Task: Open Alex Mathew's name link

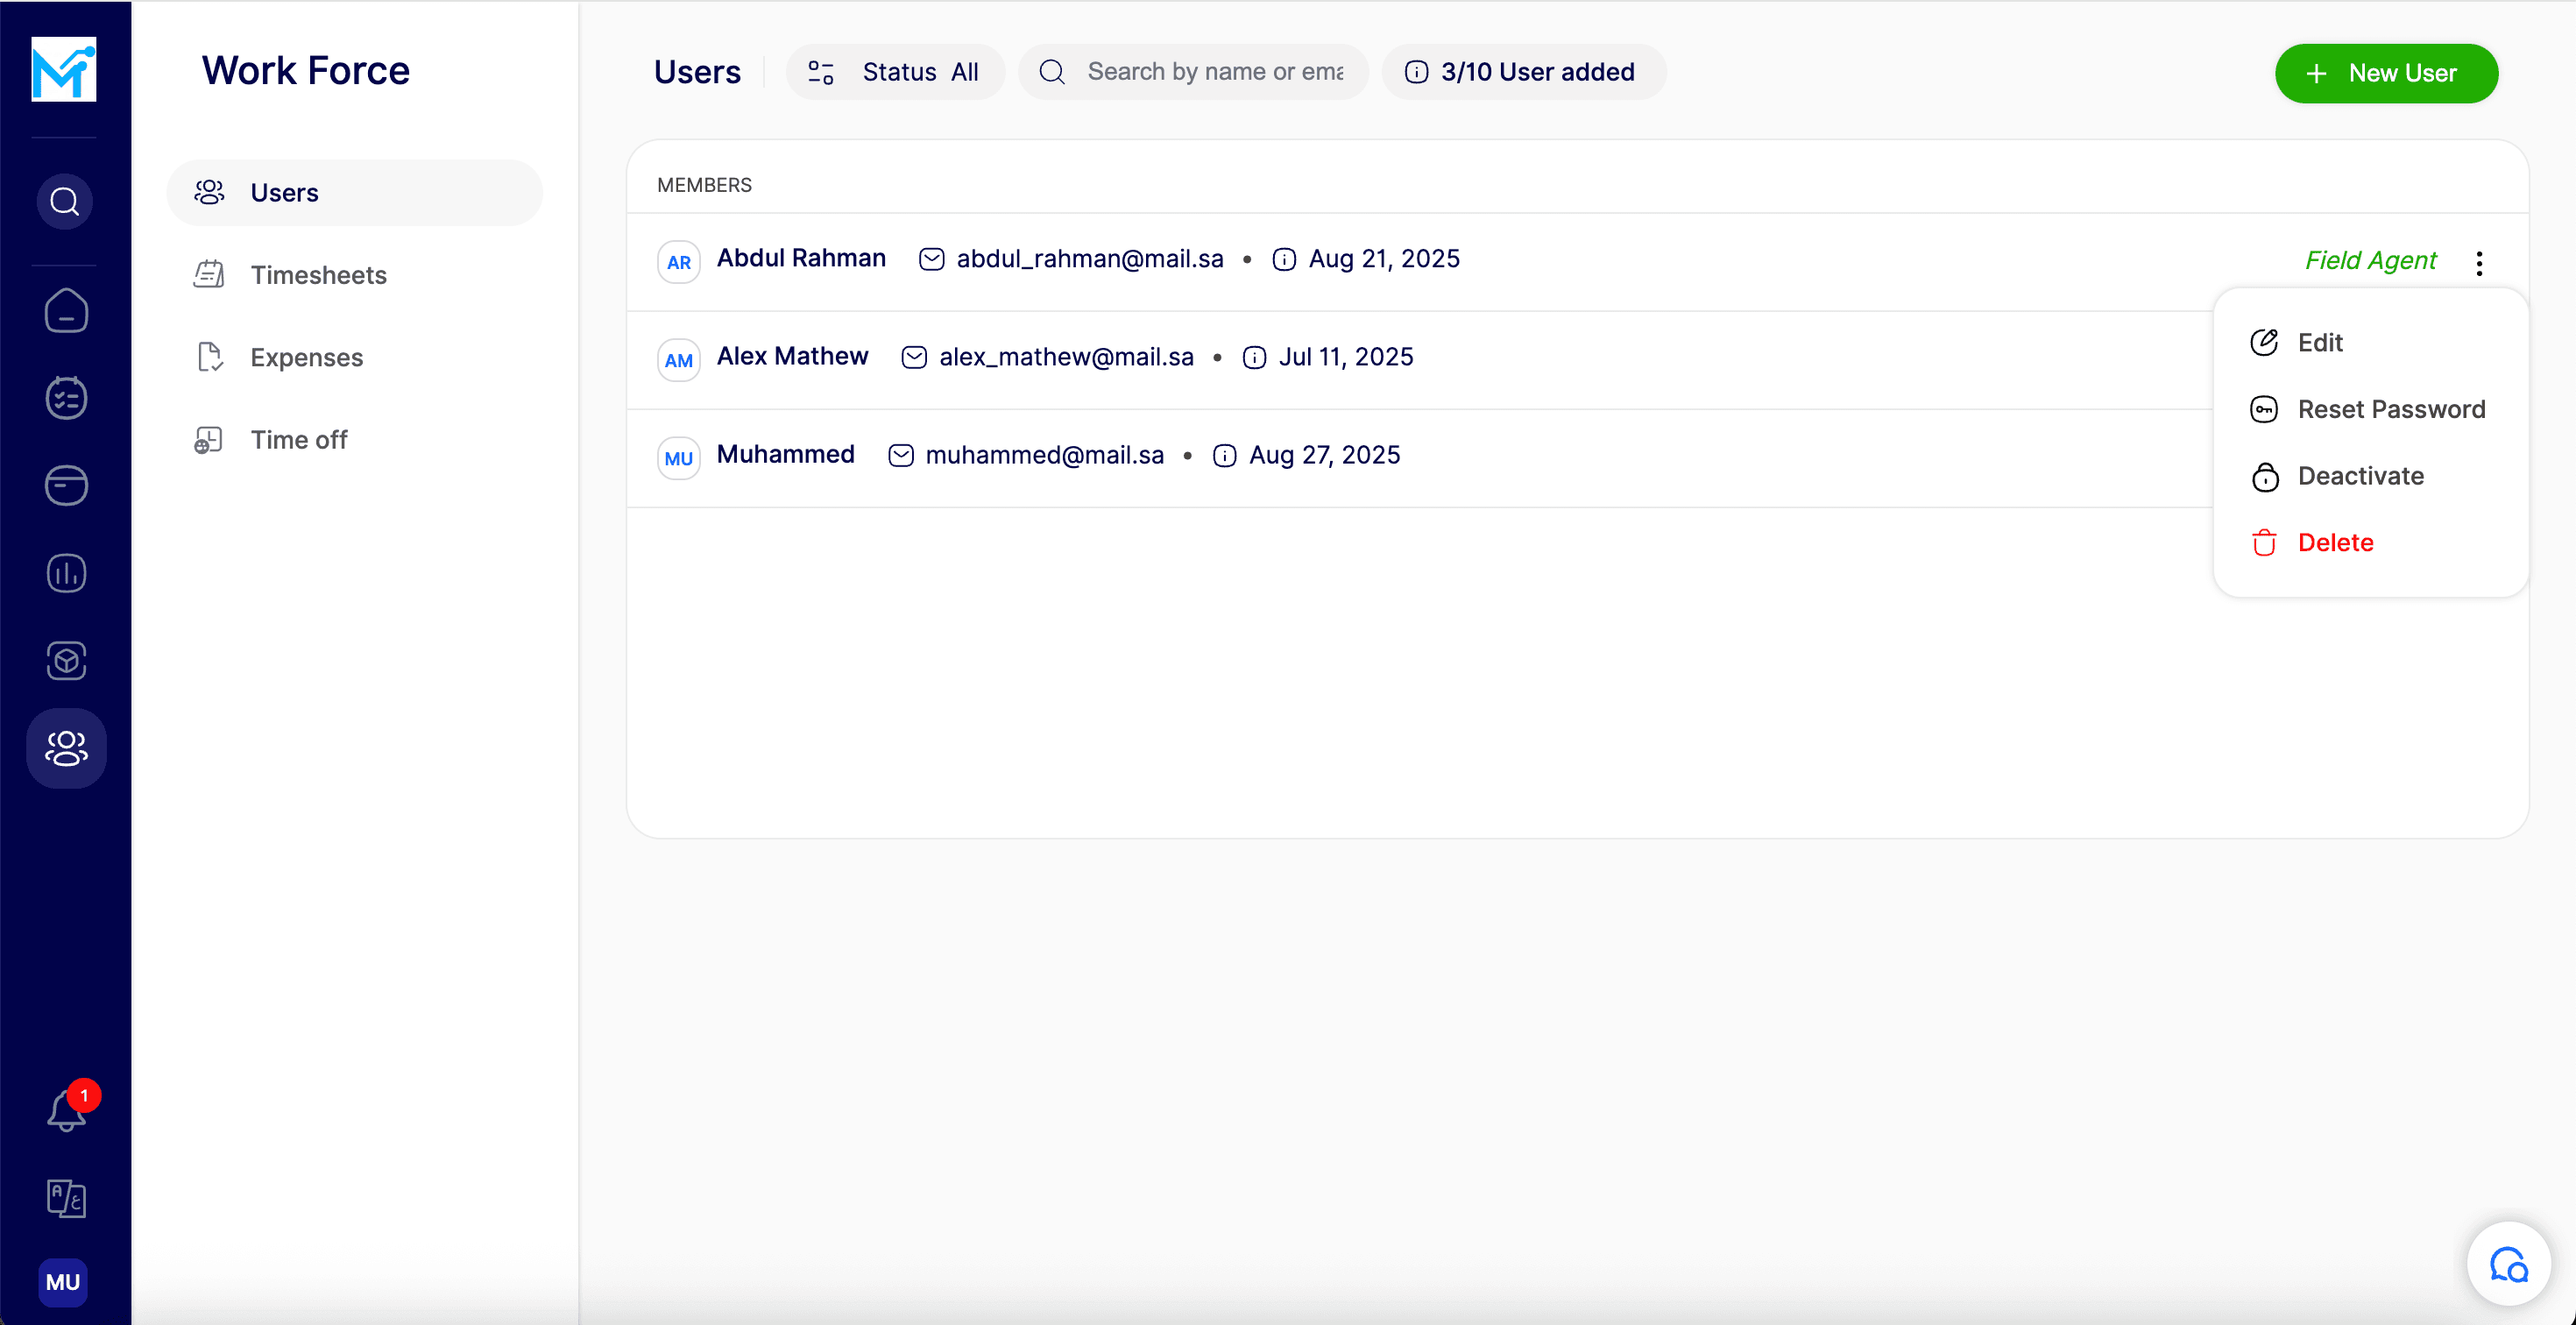Action: click(792, 356)
